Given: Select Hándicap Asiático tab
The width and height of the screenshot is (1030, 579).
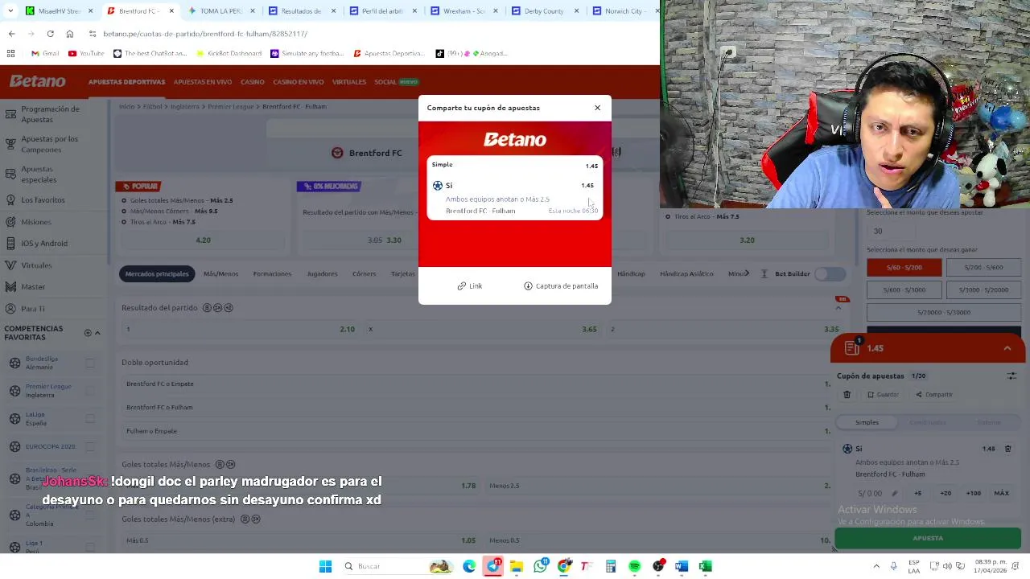Looking at the screenshot, I should (686, 274).
